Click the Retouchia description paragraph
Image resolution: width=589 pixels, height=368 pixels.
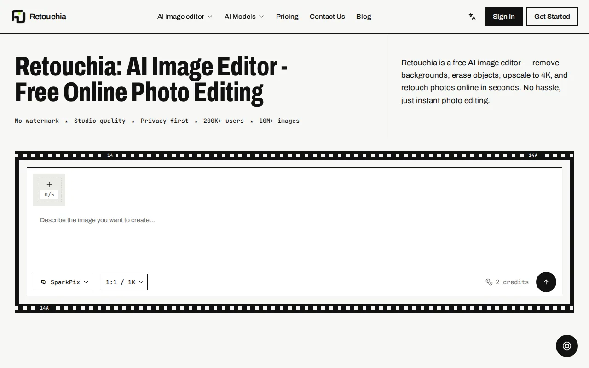(x=485, y=81)
